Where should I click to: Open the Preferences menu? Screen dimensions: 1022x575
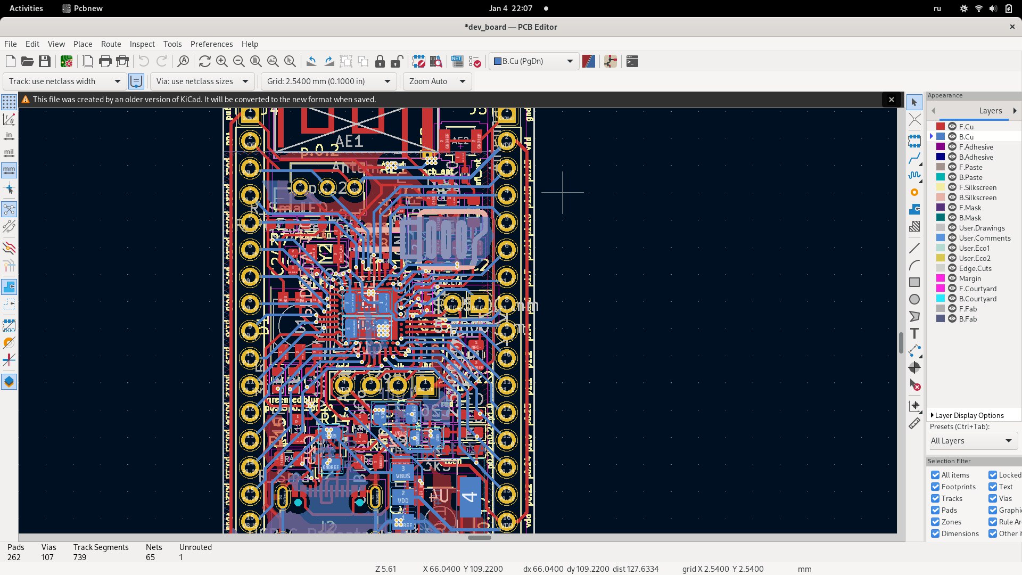coord(211,44)
